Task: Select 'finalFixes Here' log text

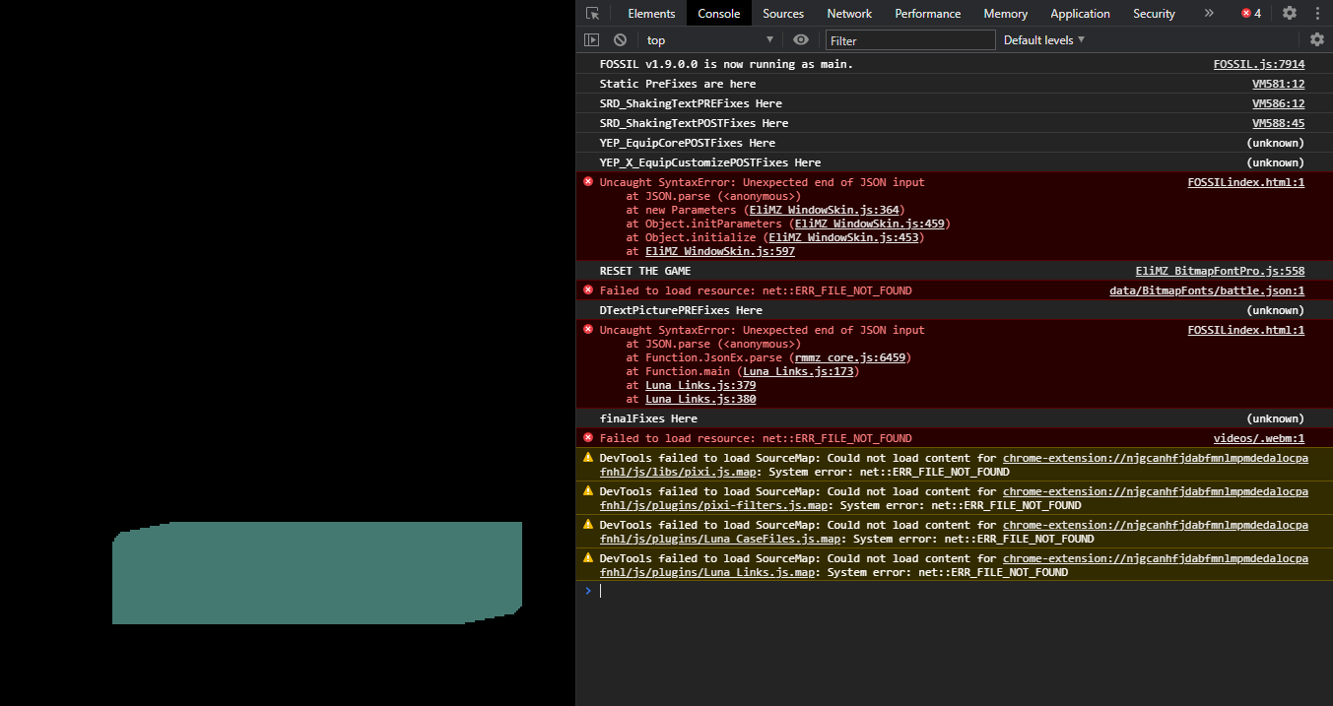Action: click(x=648, y=418)
